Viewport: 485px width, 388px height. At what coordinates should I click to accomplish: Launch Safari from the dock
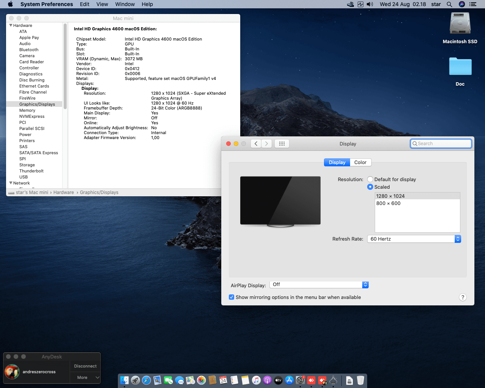coord(146,380)
